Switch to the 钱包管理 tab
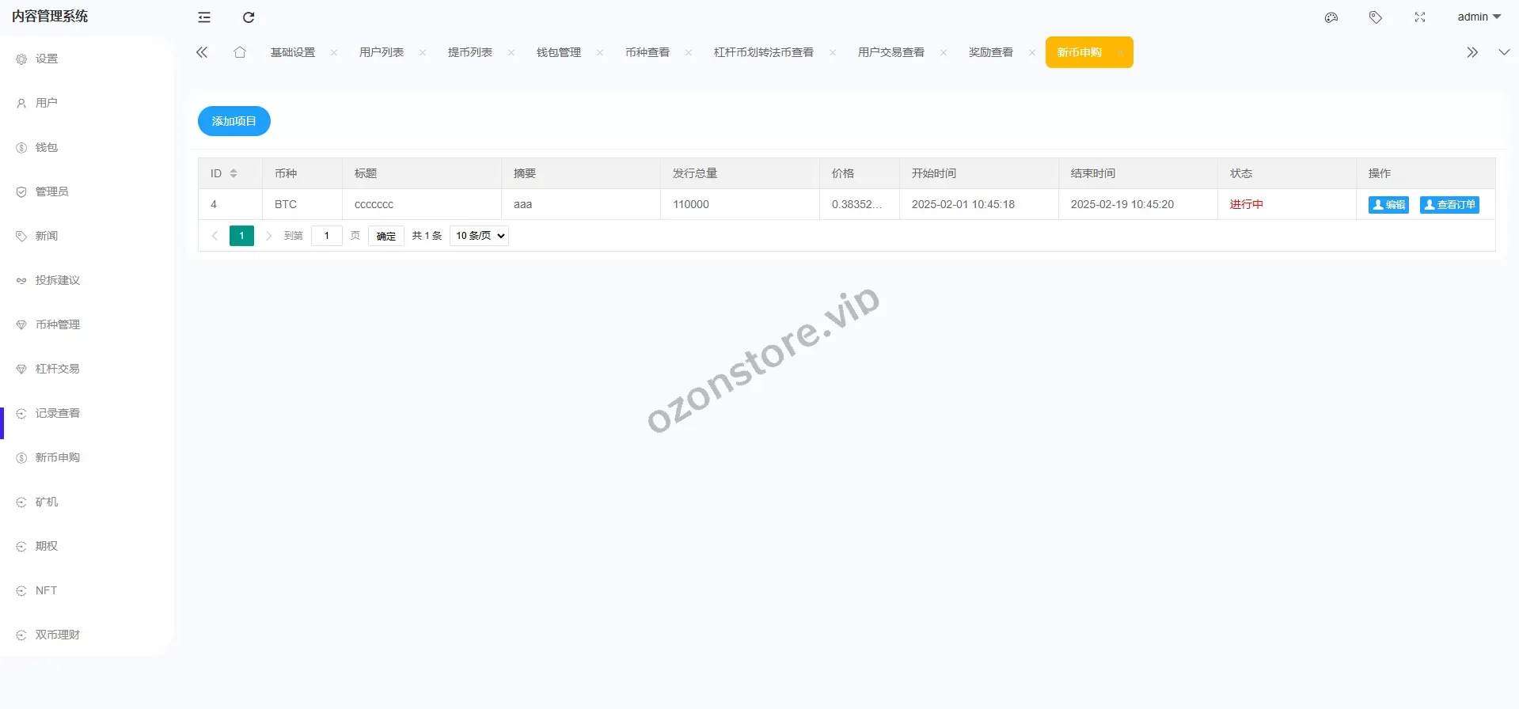This screenshot has width=1519, height=709. (559, 52)
